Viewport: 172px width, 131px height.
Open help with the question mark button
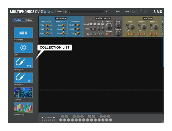[x=106, y=12]
